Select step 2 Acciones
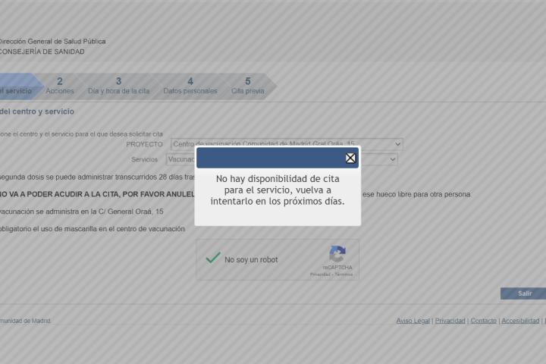Viewport: 546px width, 364px height. pyautogui.click(x=60, y=86)
